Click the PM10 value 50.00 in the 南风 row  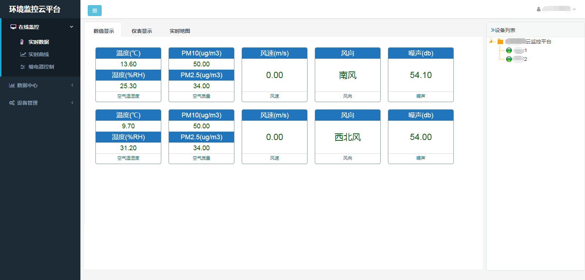pos(201,64)
